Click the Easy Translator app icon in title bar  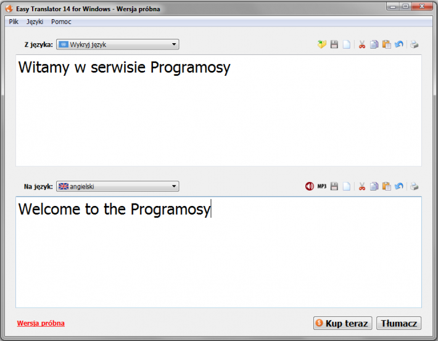(9, 9)
